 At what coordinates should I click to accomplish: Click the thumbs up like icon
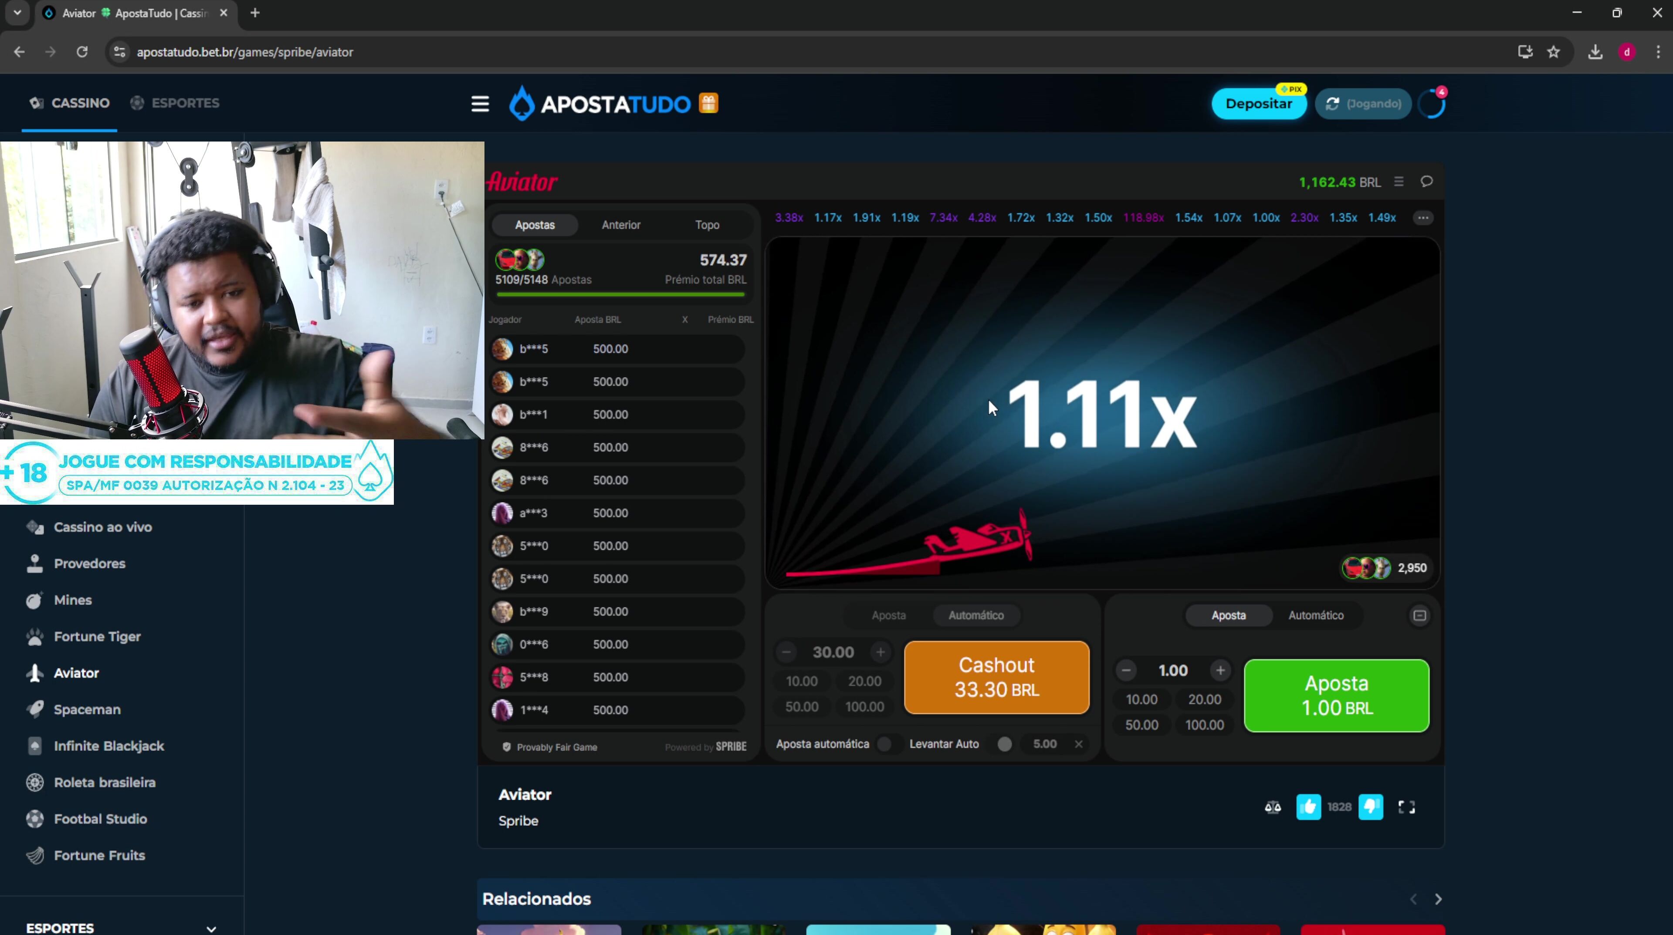tap(1308, 807)
